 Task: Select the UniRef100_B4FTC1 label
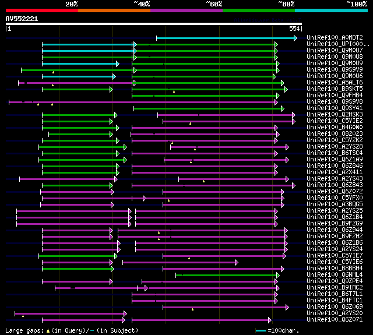pyautogui.click(x=335, y=301)
